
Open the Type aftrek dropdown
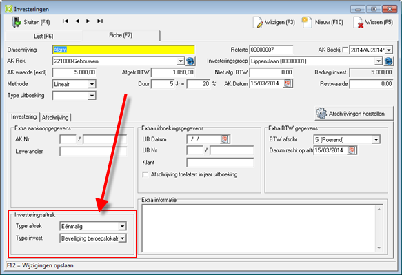point(122,226)
